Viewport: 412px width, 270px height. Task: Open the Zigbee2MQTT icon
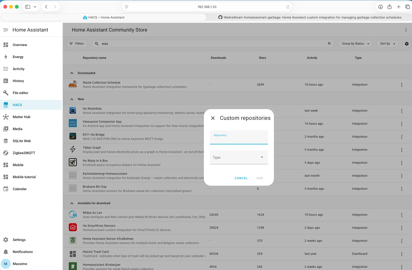(x=6, y=153)
